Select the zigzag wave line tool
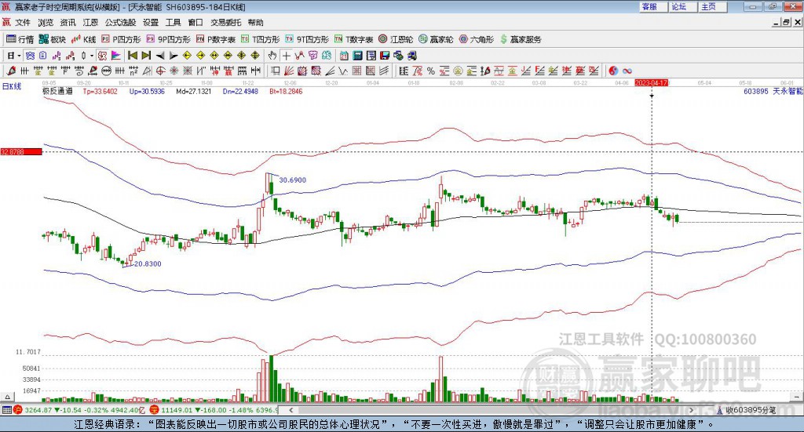804x432 pixels. (x=343, y=71)
